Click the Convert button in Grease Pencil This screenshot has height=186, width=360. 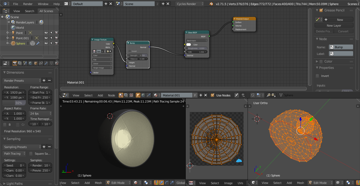tap(343, 31)
